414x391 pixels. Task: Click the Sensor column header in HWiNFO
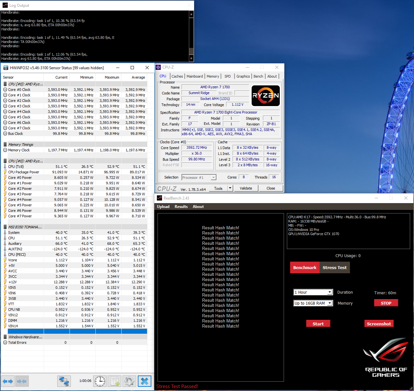point(22,77)
